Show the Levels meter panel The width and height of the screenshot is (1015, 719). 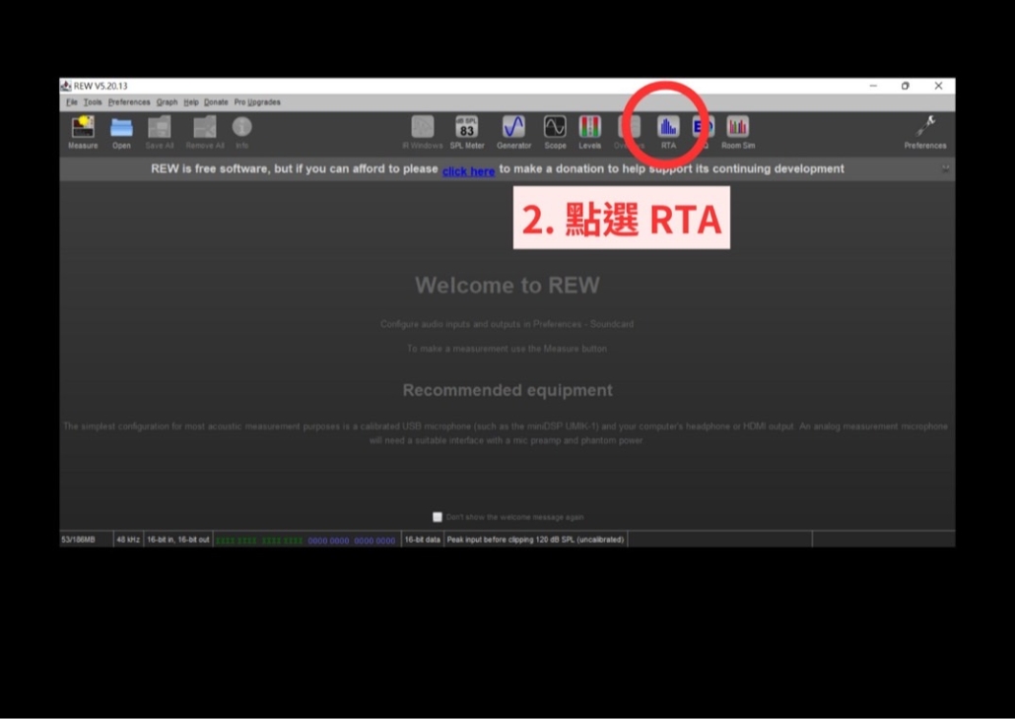(589, 128)
